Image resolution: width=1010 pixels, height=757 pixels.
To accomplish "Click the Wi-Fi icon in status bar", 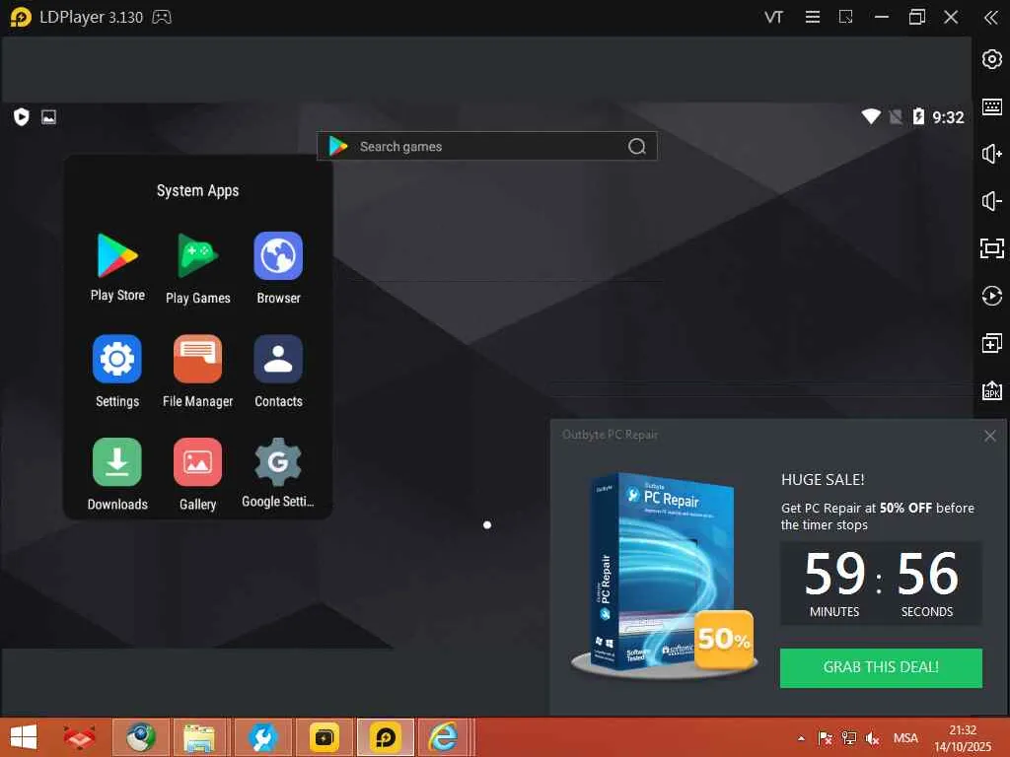I will pos(871,116).
